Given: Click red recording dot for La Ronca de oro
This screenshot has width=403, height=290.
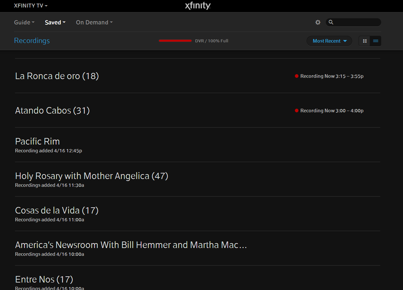Looking at the screenshot, I should pos(296,76).
